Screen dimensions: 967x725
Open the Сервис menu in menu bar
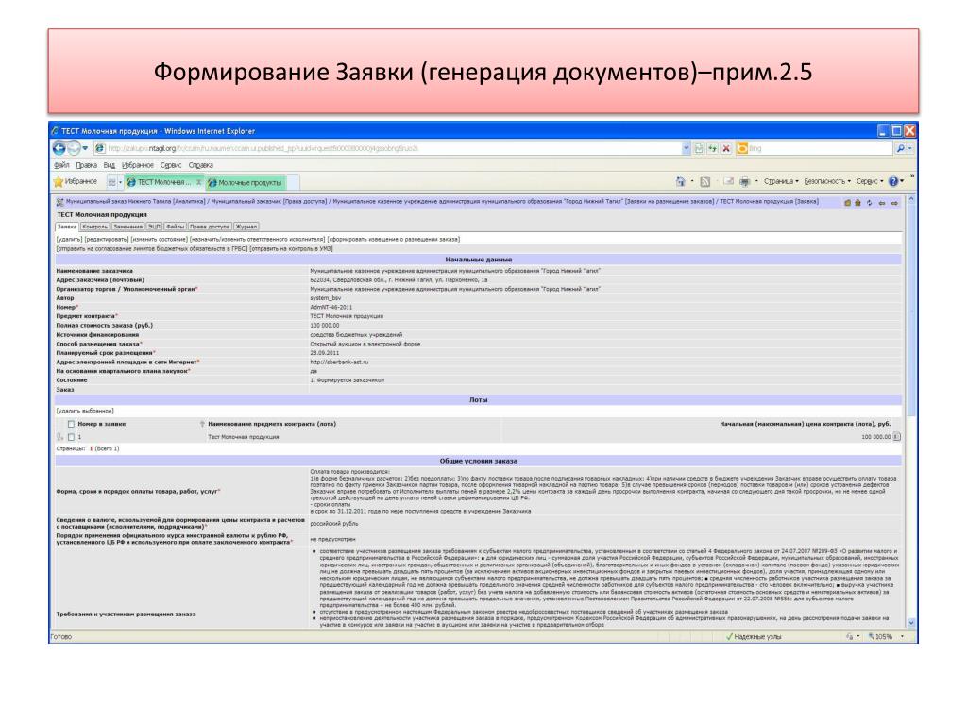[x=171, y=165]
